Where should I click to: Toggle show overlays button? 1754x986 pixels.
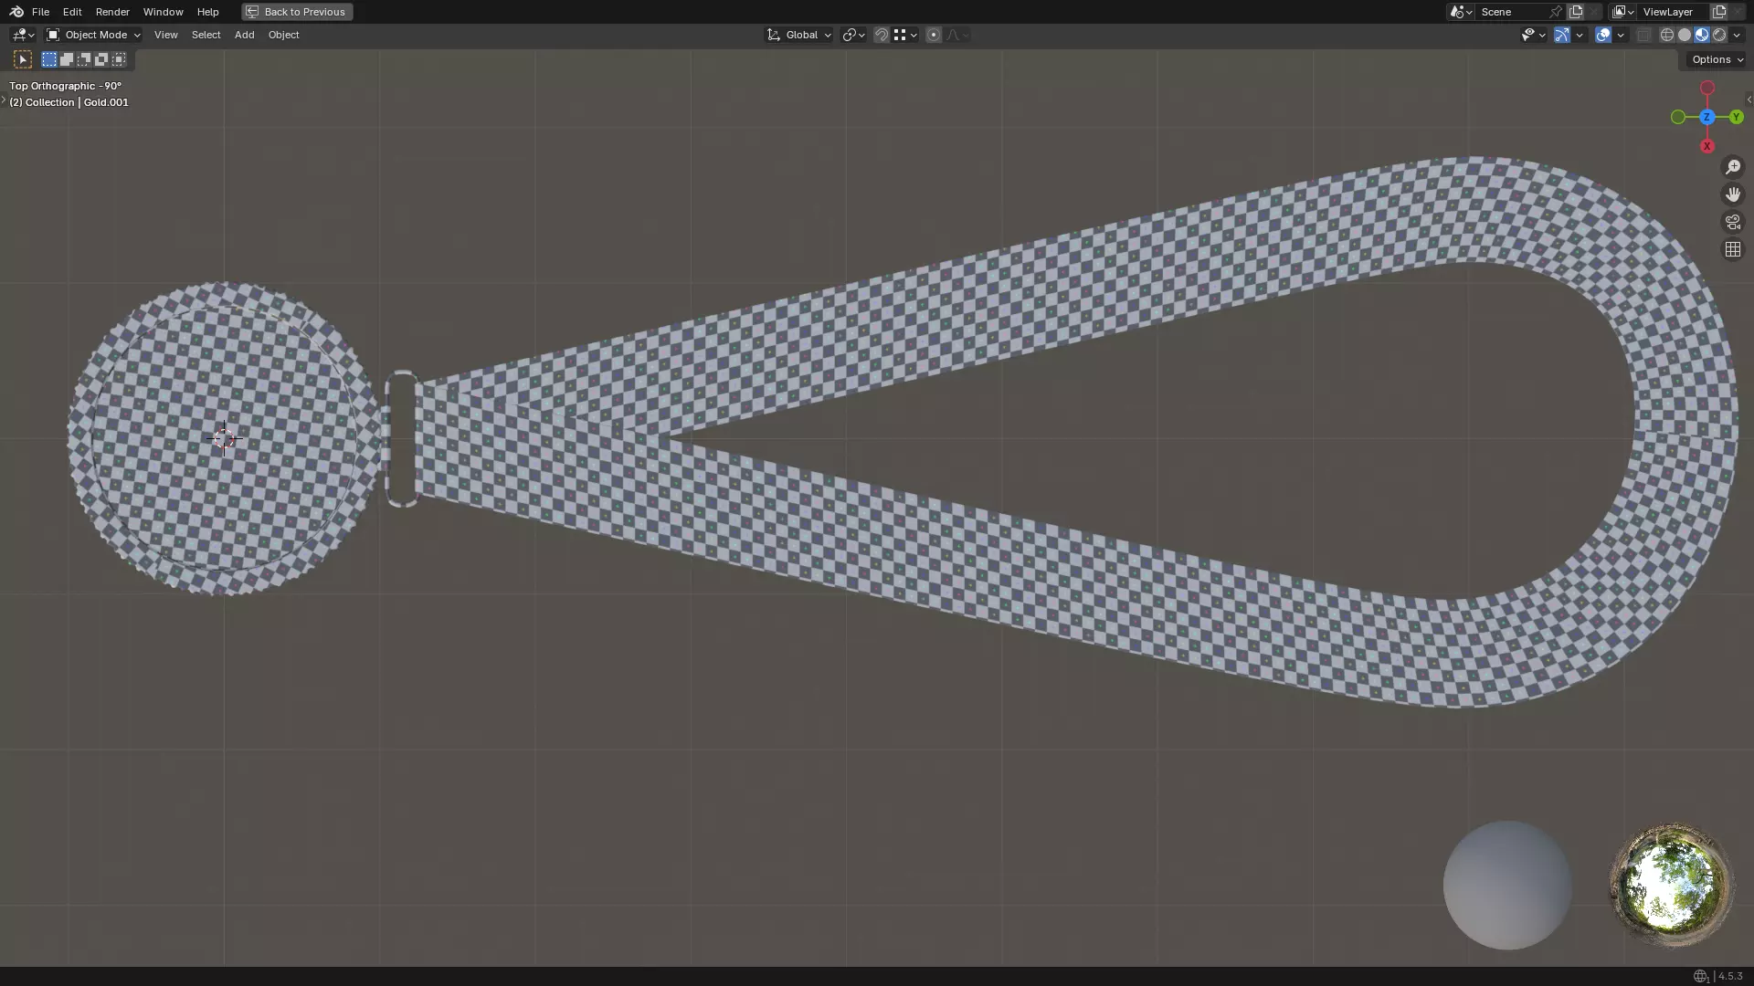1603,35
